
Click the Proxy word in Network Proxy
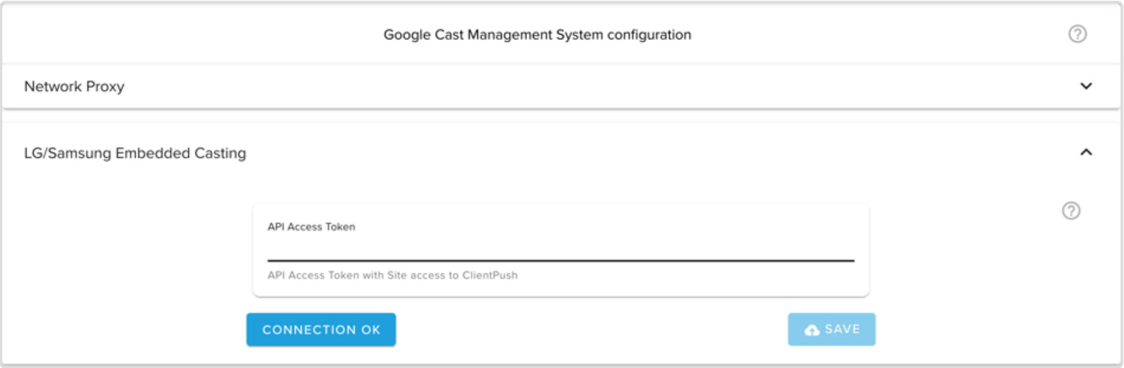pyautogui.click(x=105, y=86)
